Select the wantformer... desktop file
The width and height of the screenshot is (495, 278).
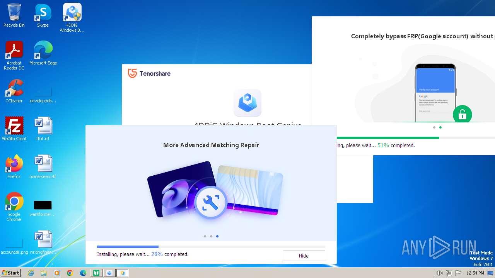(x=43, y=208)
